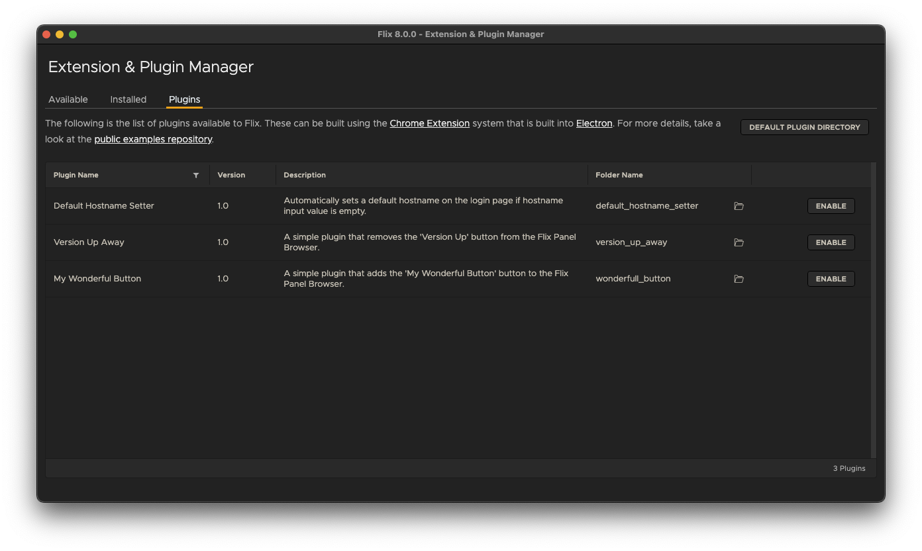This screenshot has width=922, height=551.
Task: Sort by the Version column header
Action: [231, 175]
